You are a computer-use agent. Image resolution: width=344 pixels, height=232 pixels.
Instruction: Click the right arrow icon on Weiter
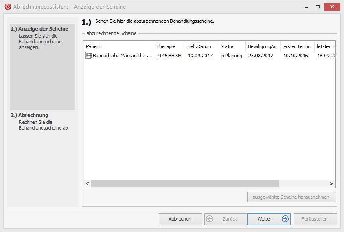(285, 219)
